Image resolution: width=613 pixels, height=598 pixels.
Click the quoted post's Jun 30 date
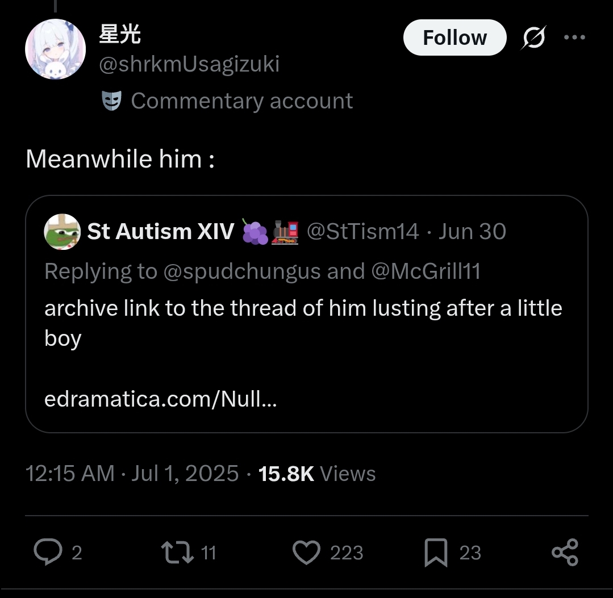point(472,231)
